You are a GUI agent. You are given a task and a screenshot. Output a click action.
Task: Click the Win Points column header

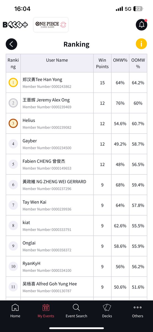coord(102,63)
